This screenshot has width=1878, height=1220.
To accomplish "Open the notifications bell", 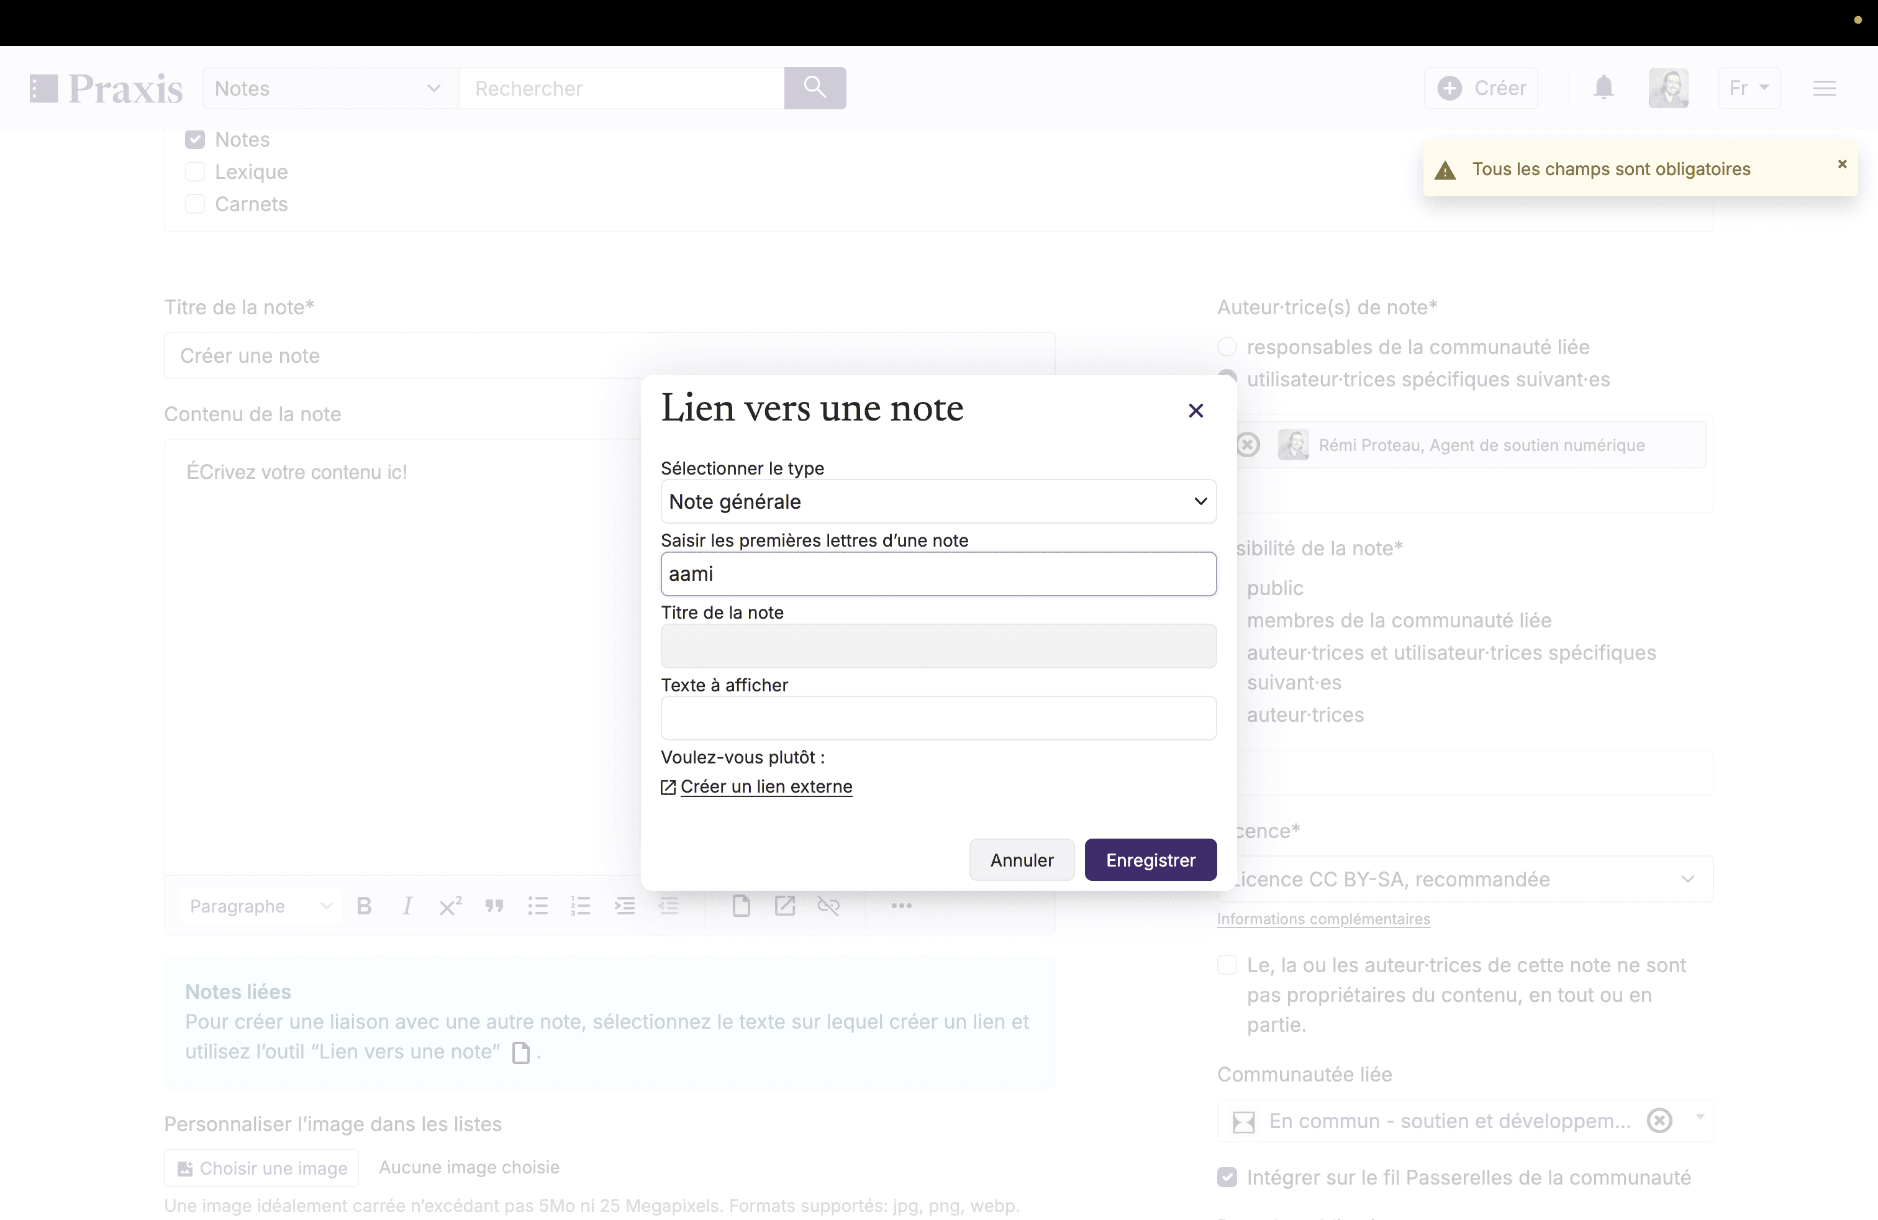I will 1604,87.
